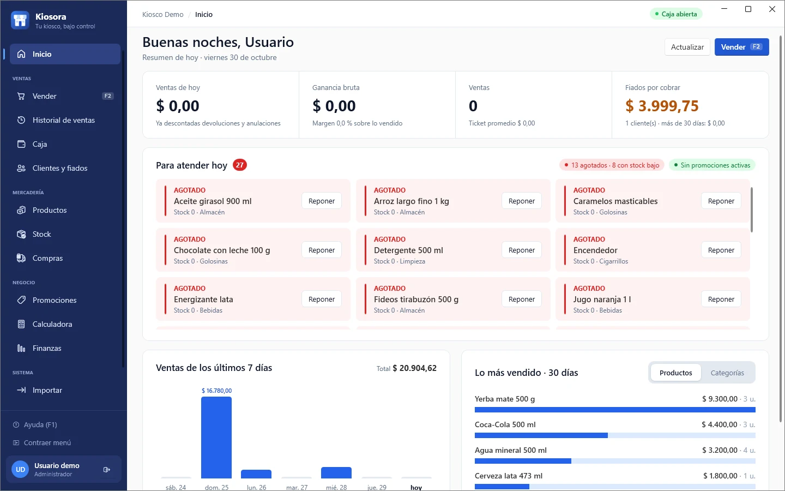Screen dimensions: 785x491
Task: Switch to the Categorías tab
Action: point(727,373)
